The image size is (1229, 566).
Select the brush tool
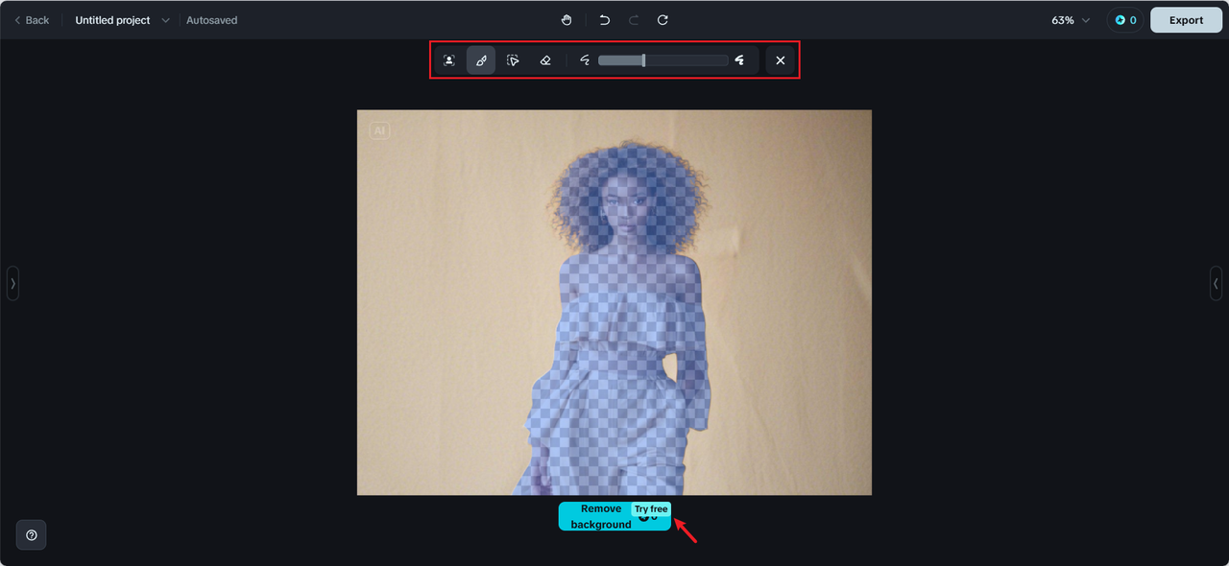click(481, 60)
